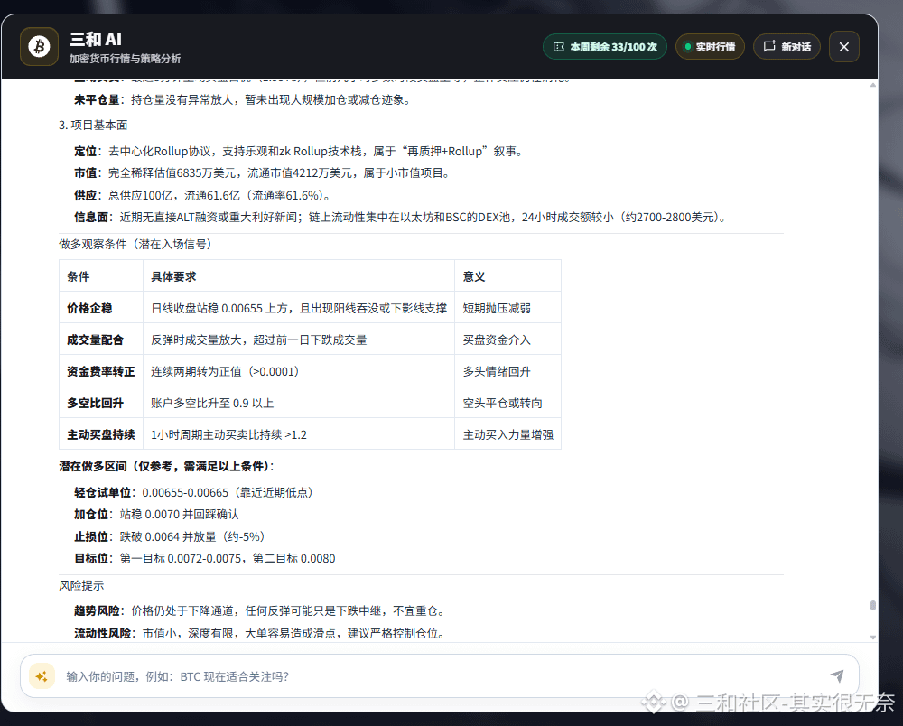Viewport: 903px width, 726px height.
Task: Click cell 连续两期转为正值（>0.0001）
Action: click(x=299, y=371)
